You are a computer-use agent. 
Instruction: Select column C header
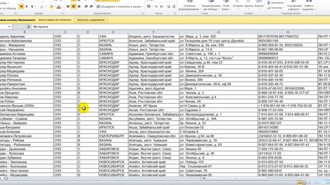click(65, 32)
